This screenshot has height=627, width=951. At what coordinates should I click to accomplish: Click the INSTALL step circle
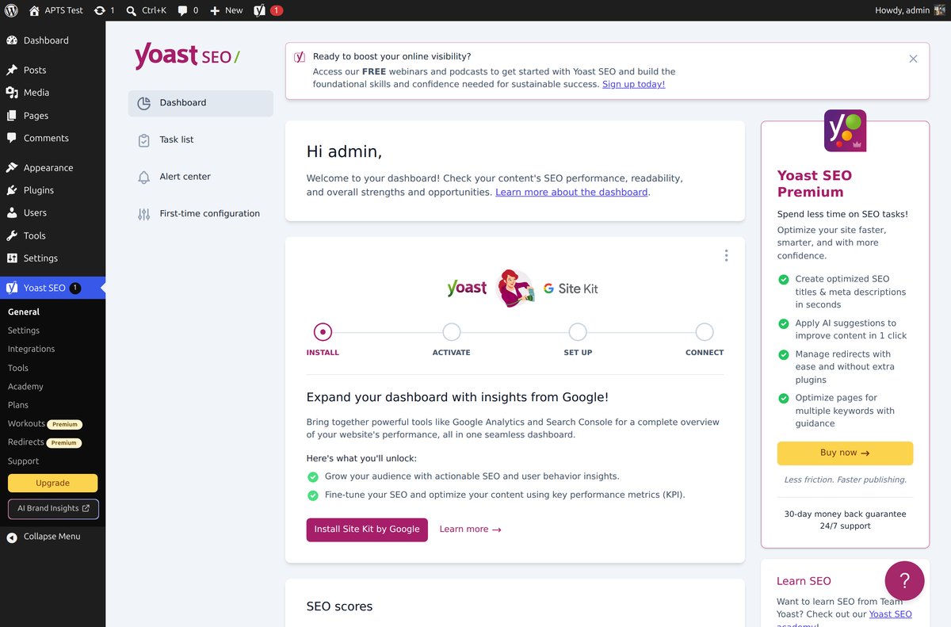(x=323, y=332)
